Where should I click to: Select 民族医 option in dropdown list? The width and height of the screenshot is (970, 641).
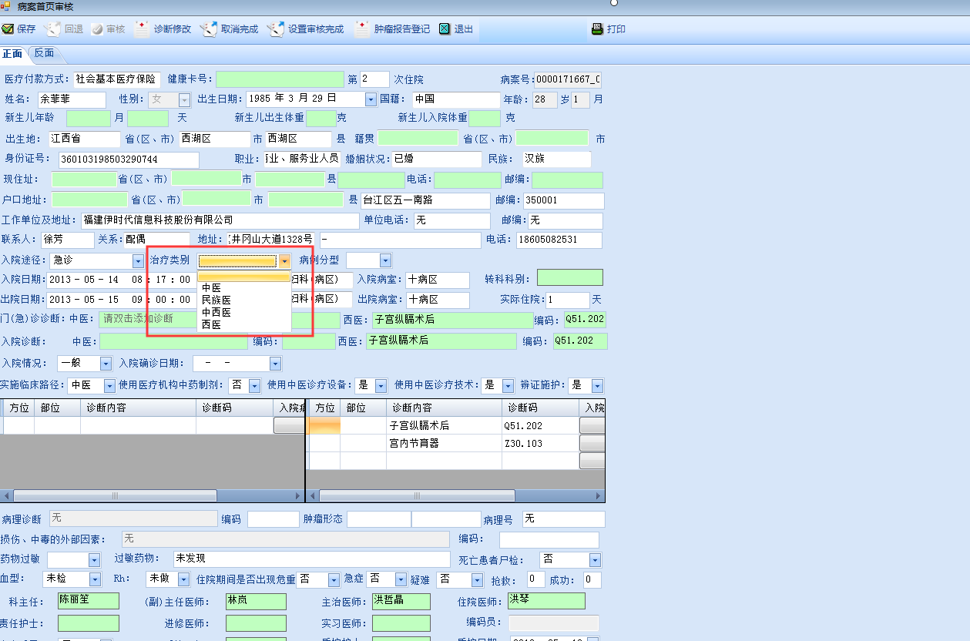click(216, 300)
